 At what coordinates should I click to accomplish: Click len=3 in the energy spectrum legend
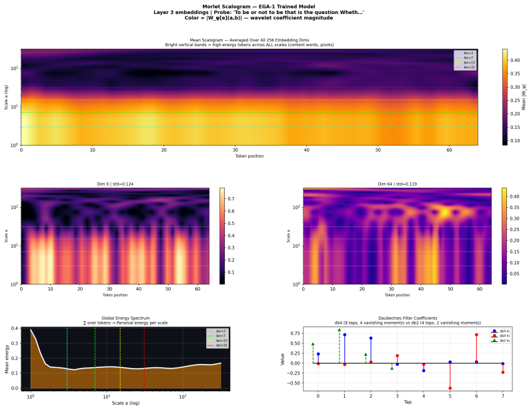pos(217,331)
